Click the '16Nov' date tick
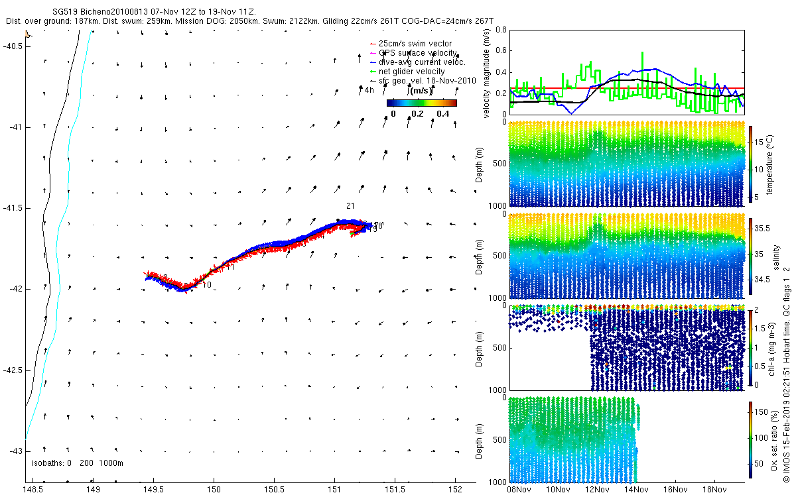 coord(675,489)
